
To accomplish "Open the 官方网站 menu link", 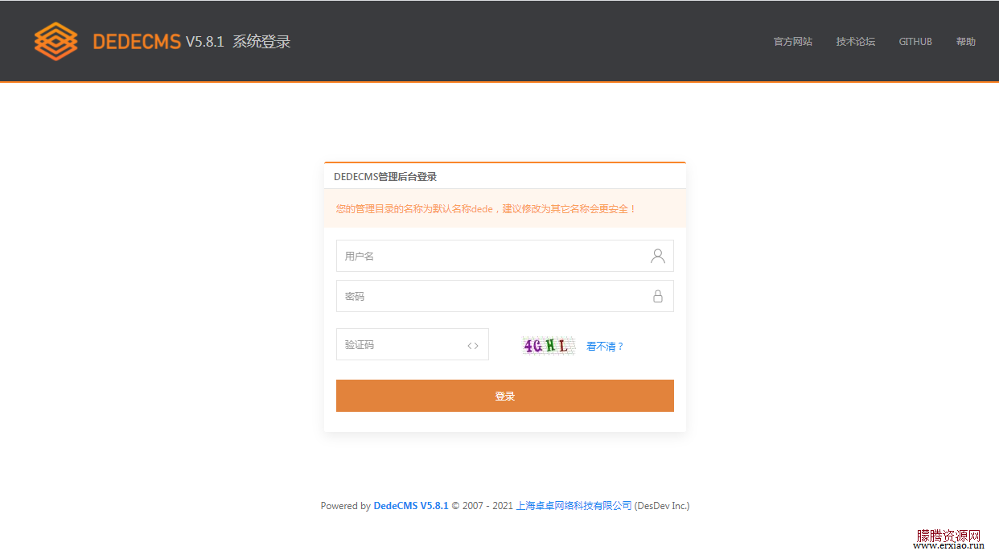I will pyautogui.click(x=793, y=42).
